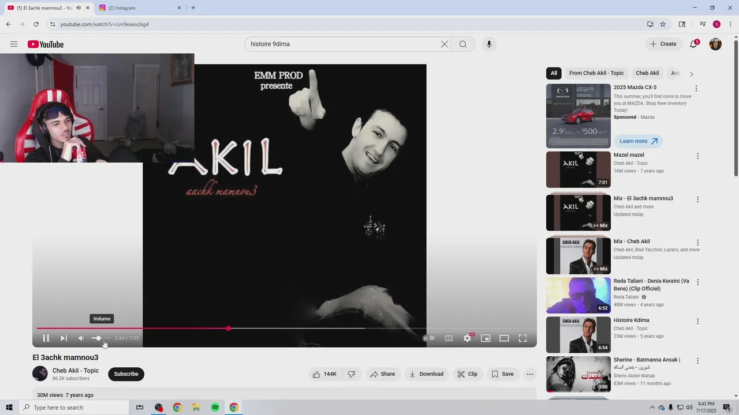739x415 pixels.
Task: Skip to the next video
Action: click(x=64, y=338)
